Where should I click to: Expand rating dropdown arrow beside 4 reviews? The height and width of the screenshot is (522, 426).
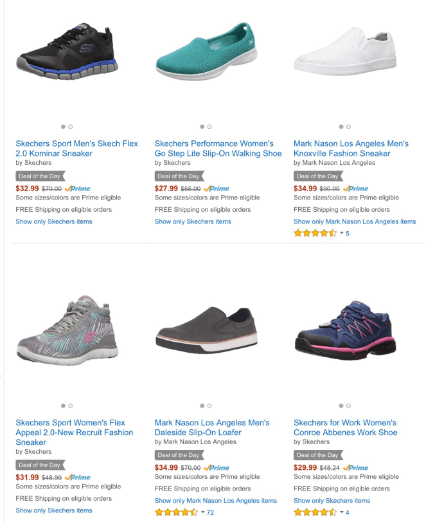(x=342, y=512)
